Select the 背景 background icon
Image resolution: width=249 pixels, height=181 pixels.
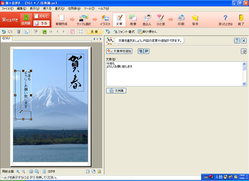point(133,19)
